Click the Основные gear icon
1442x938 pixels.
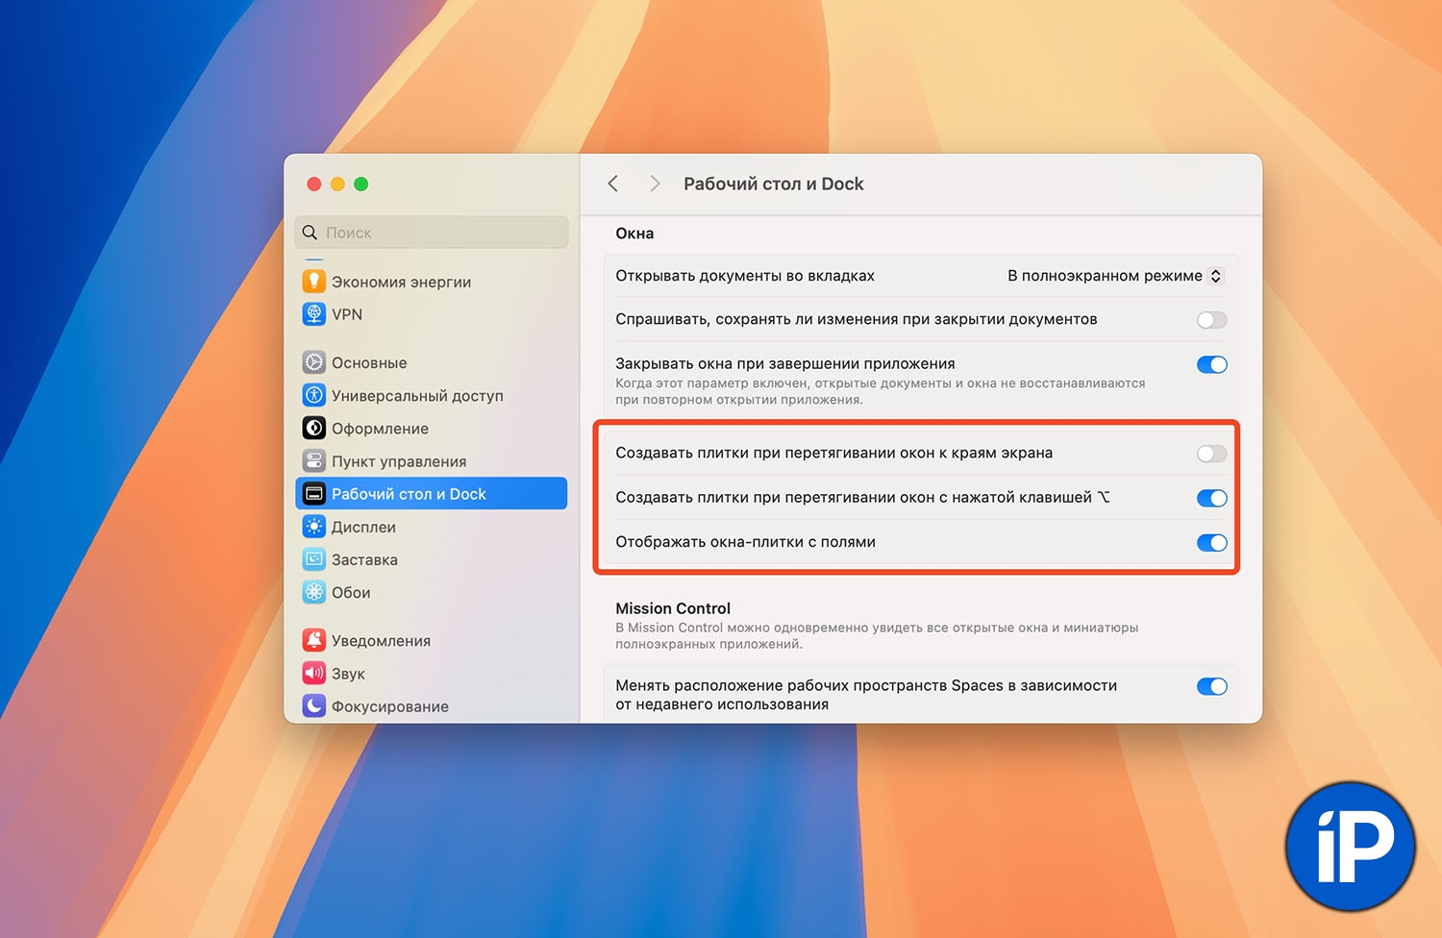314,362
